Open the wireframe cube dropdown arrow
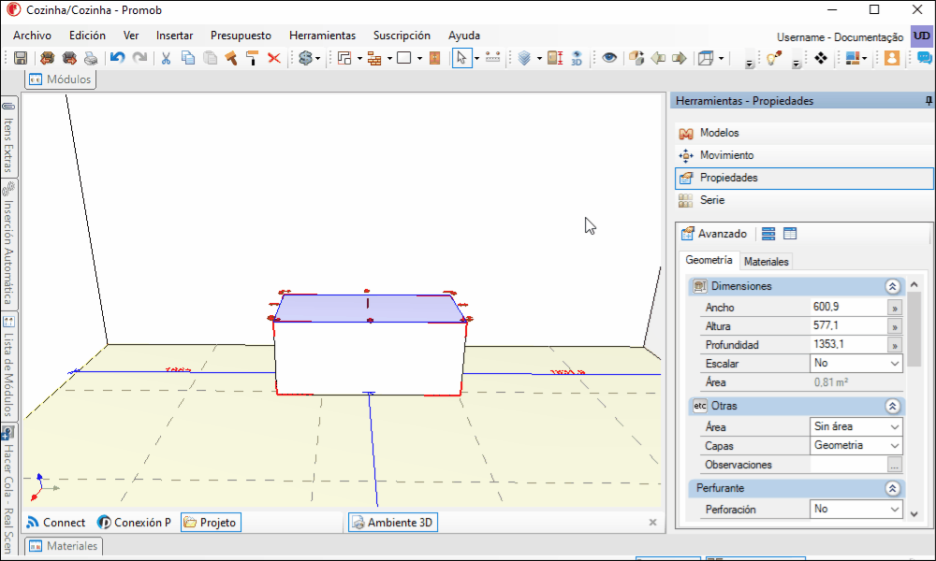 pyautogui.click(x=721, y=58)
